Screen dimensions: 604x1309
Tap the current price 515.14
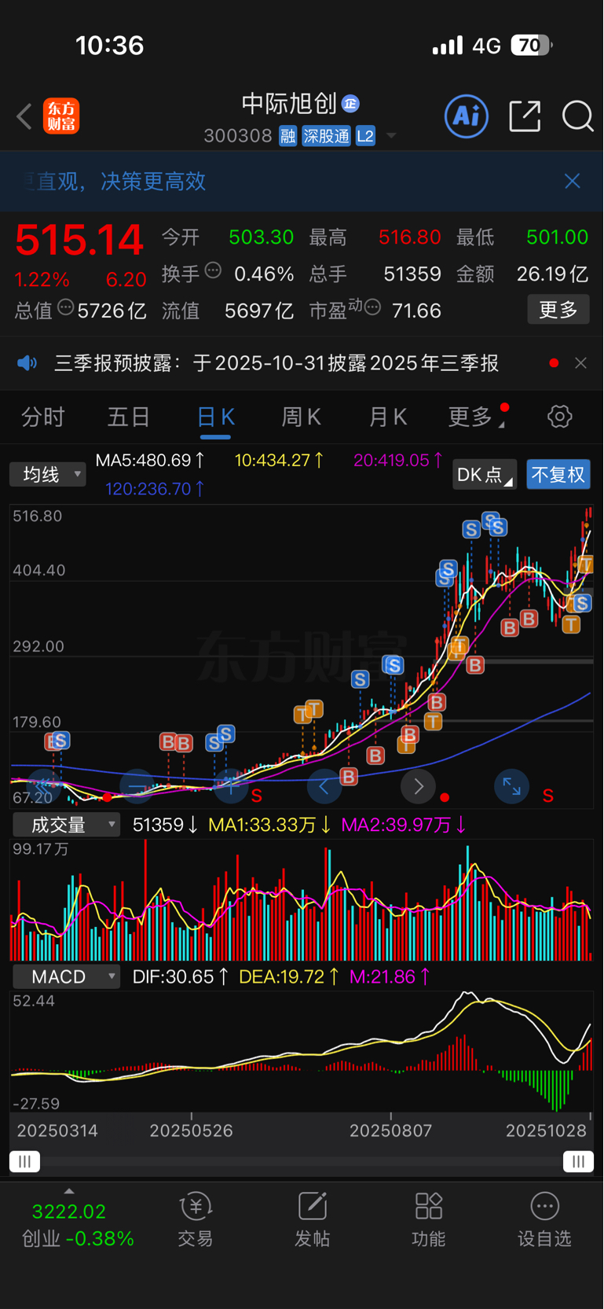point(79,240)
